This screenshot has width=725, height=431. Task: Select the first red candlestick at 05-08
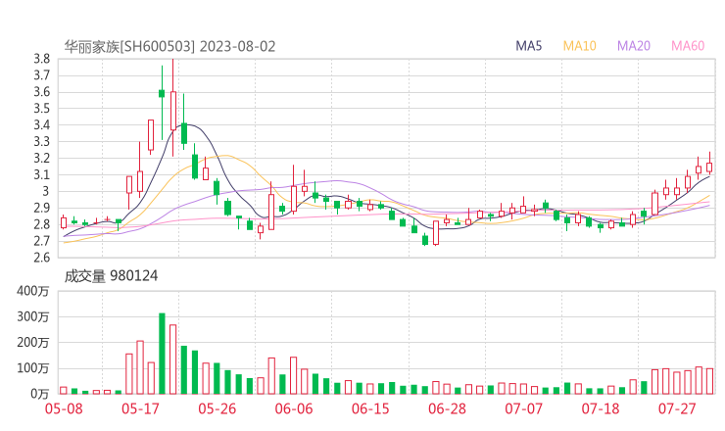pyautogui.click(x=64, y=222)
